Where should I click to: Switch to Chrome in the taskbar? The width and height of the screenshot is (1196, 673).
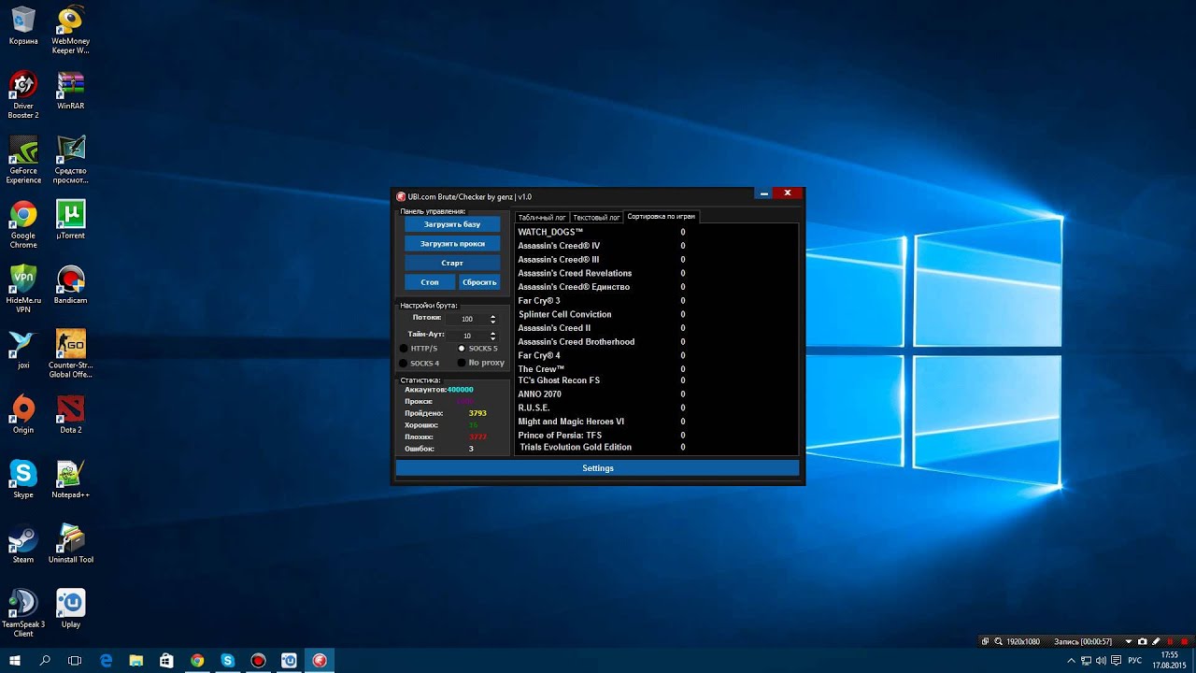click(x=197, y=660)
